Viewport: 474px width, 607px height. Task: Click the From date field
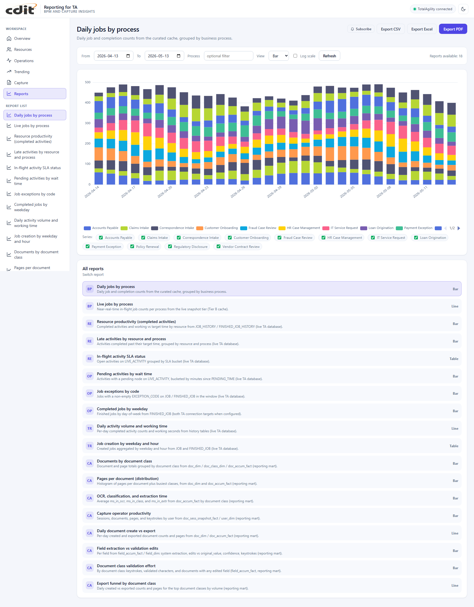[x=113, y=56]
